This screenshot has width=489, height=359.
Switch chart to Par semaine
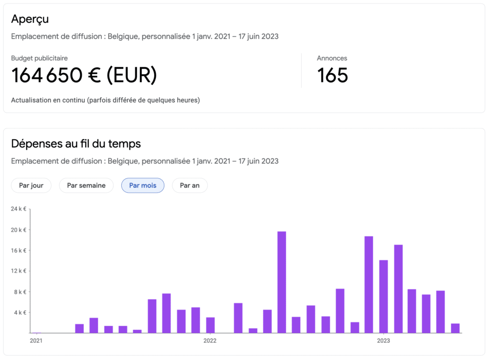point(86,185)
